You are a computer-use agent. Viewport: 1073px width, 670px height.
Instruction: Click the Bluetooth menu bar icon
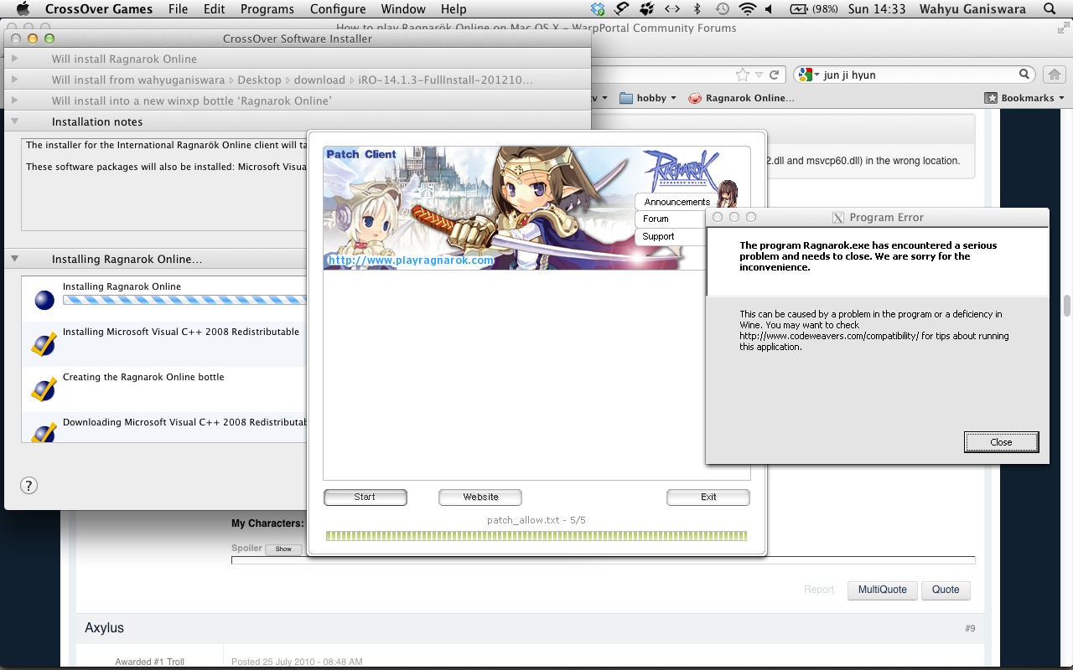coord(697,9)
